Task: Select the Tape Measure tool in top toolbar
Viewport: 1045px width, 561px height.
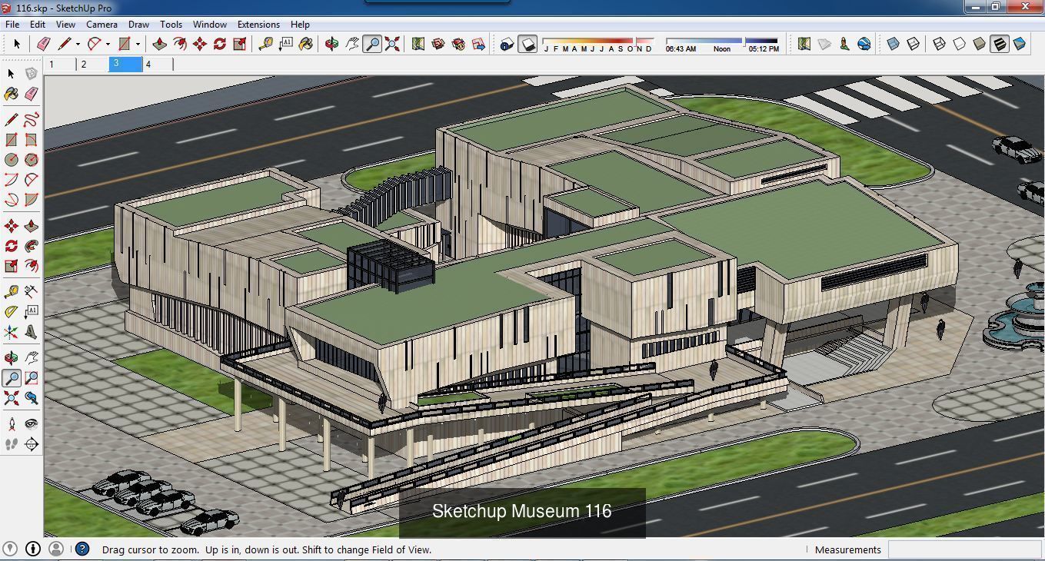Action: click(265, 44)
